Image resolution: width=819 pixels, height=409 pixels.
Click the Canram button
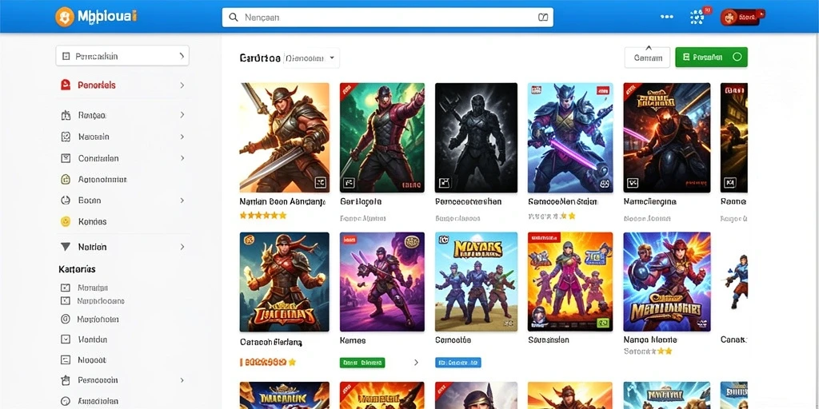tap(647, 58)
